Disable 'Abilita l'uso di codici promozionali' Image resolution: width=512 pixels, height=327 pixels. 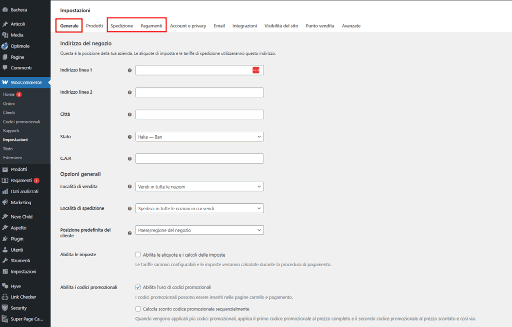138,287
